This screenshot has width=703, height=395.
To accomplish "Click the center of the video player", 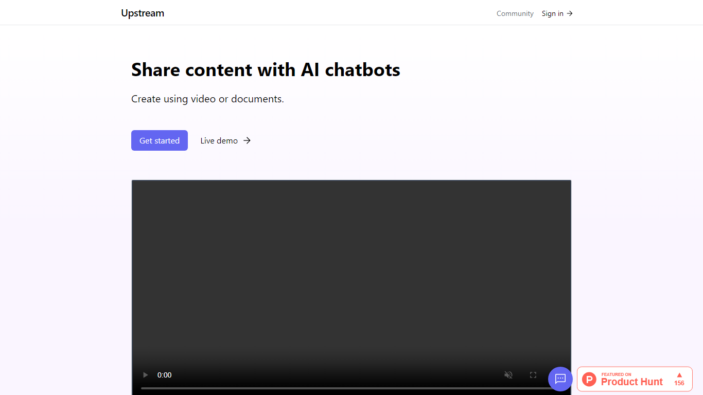I will (x=351, y=278).
